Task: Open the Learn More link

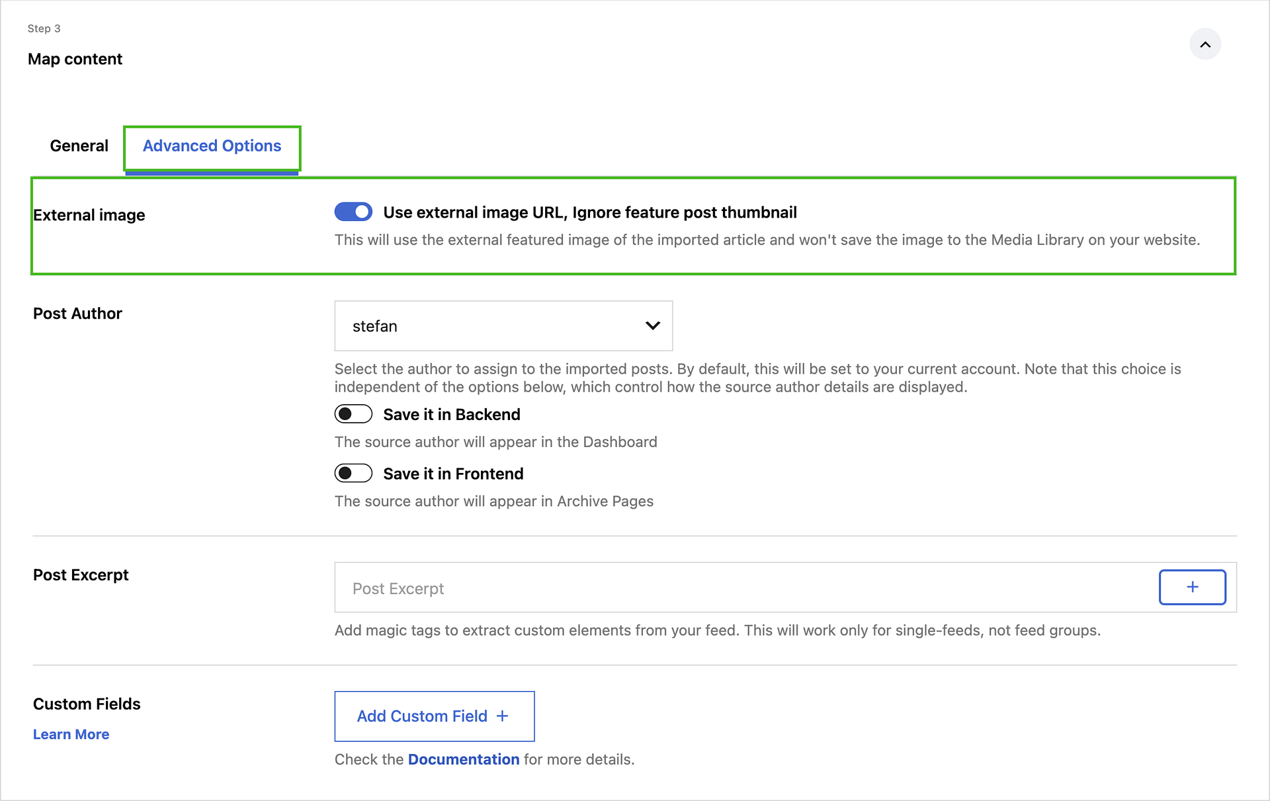Action: coord(71,734)
